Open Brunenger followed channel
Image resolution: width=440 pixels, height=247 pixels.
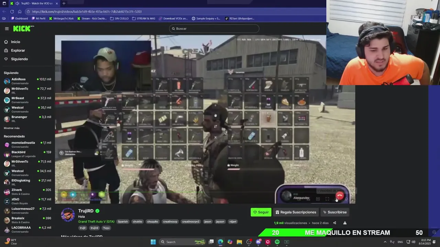tap(27, 119)
